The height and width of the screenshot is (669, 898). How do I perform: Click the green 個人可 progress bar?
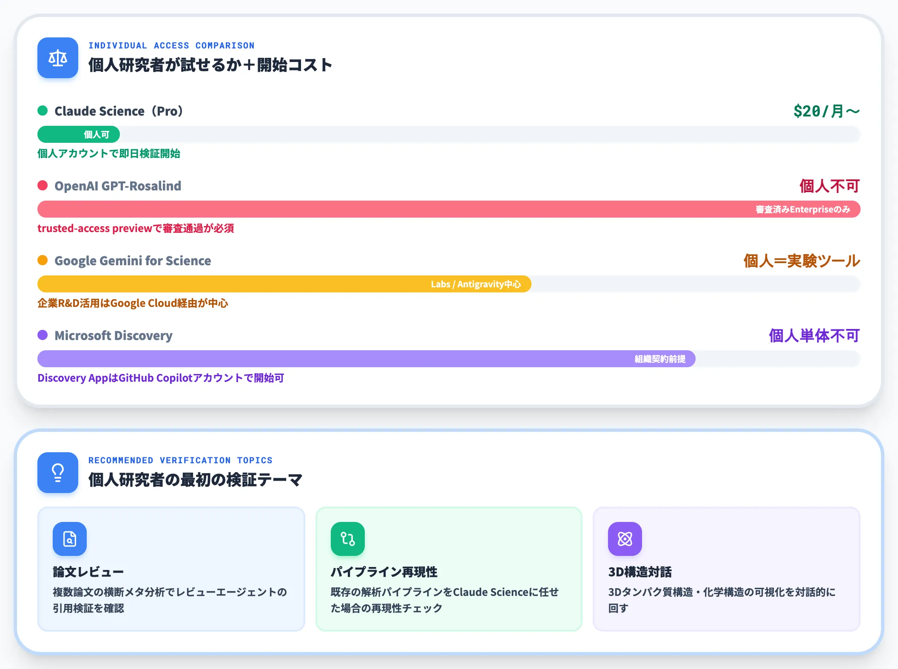tap(79, 134)
